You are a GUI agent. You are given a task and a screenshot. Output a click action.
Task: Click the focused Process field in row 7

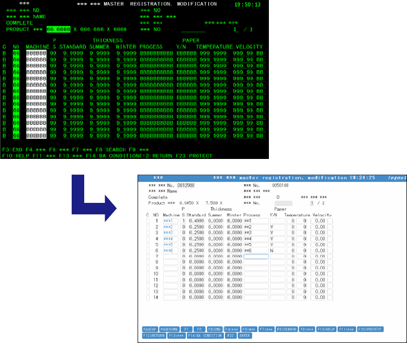point(256,256)
